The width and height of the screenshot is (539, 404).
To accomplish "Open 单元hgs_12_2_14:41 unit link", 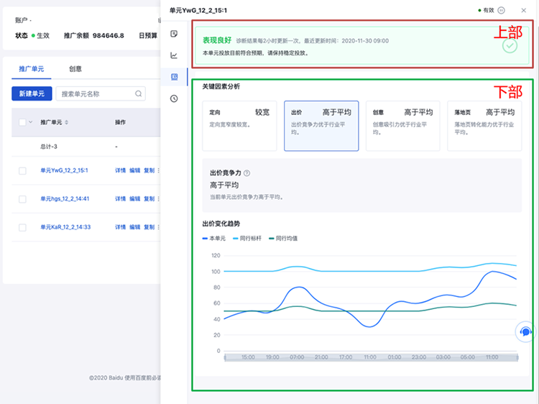I will point(65,198).
